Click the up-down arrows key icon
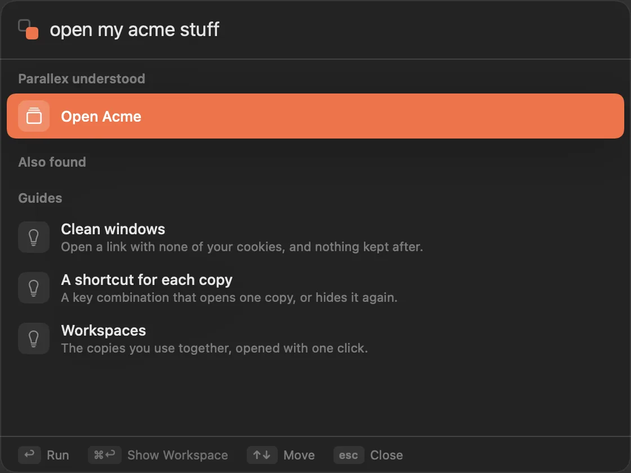631x473 pixels. point(262,455)
